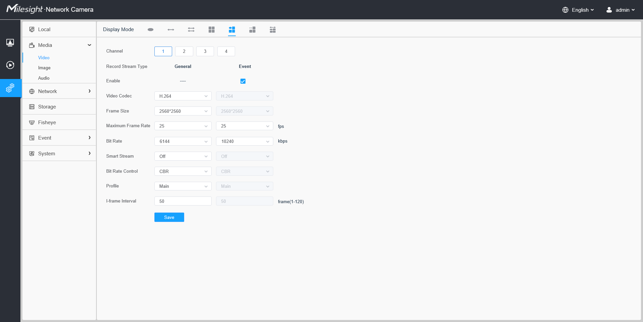Click the System icon in sidebar
This screenshot has width=643, height=322.
point(32,154)
